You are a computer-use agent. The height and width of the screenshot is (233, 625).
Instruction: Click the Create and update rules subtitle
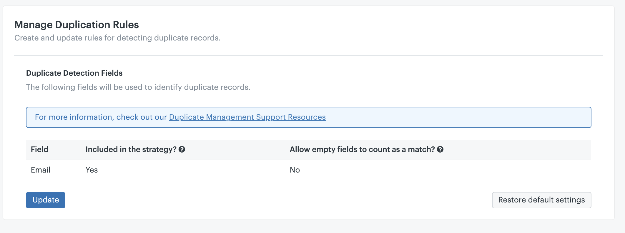click(x=117, y=38)
